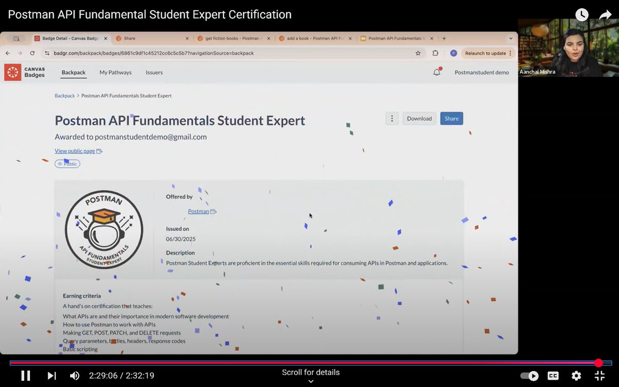The image size is (619, 387).
Task: Click the Public visibility badge
Action: click(x=68, y=164)
